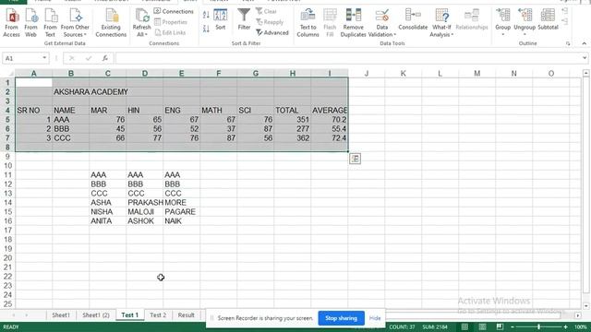
Task: Click the Name Box showing A1
Action: tap(21, 58)
